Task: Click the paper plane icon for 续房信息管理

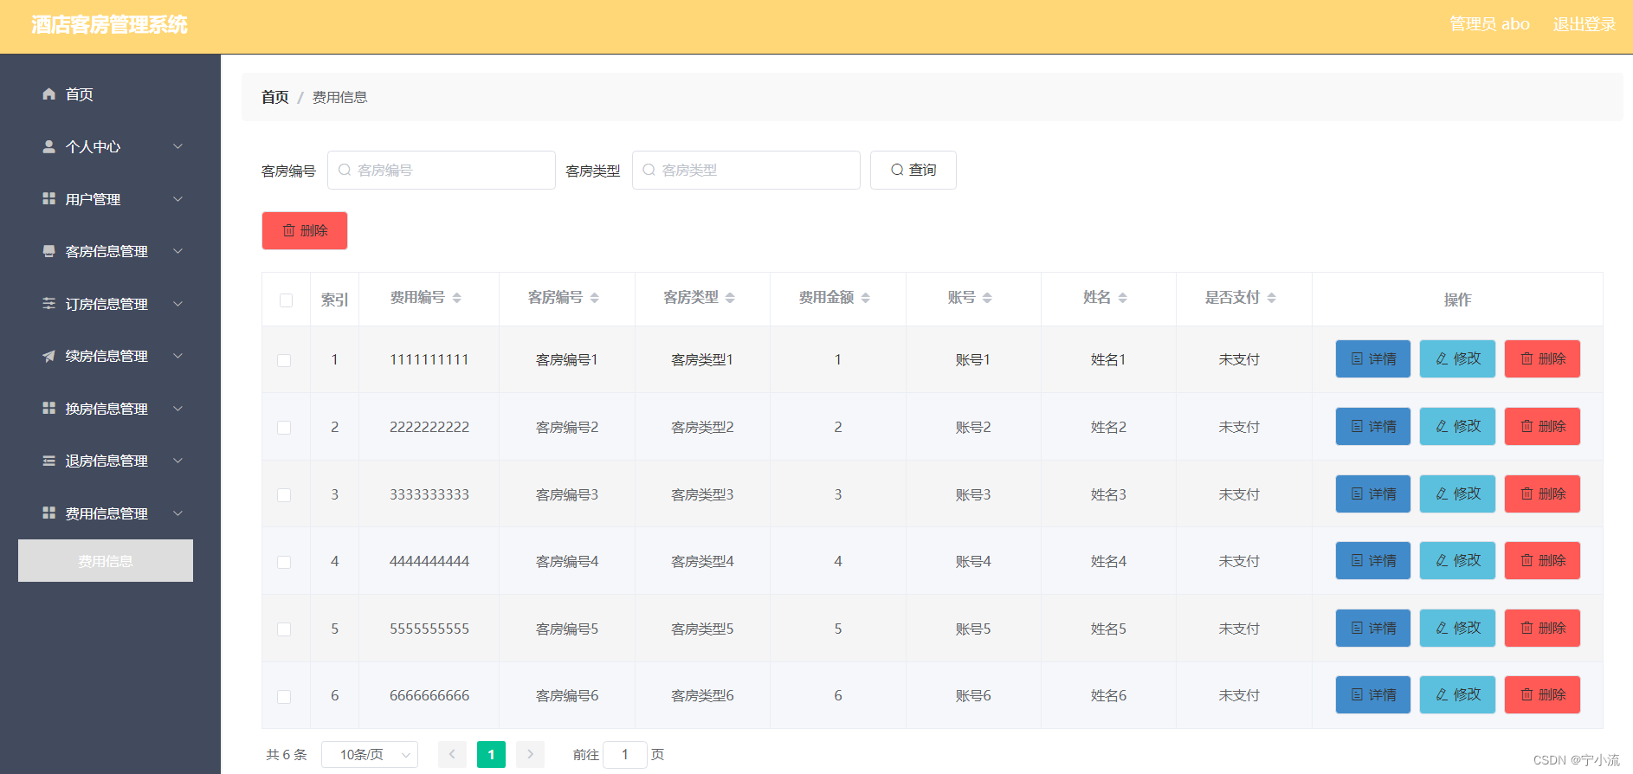Action: click(x=49, y=356)
